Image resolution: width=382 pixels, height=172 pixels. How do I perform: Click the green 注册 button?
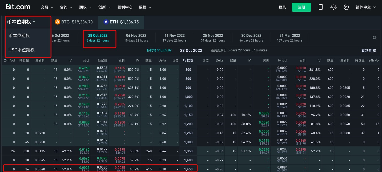click(301, 7)
